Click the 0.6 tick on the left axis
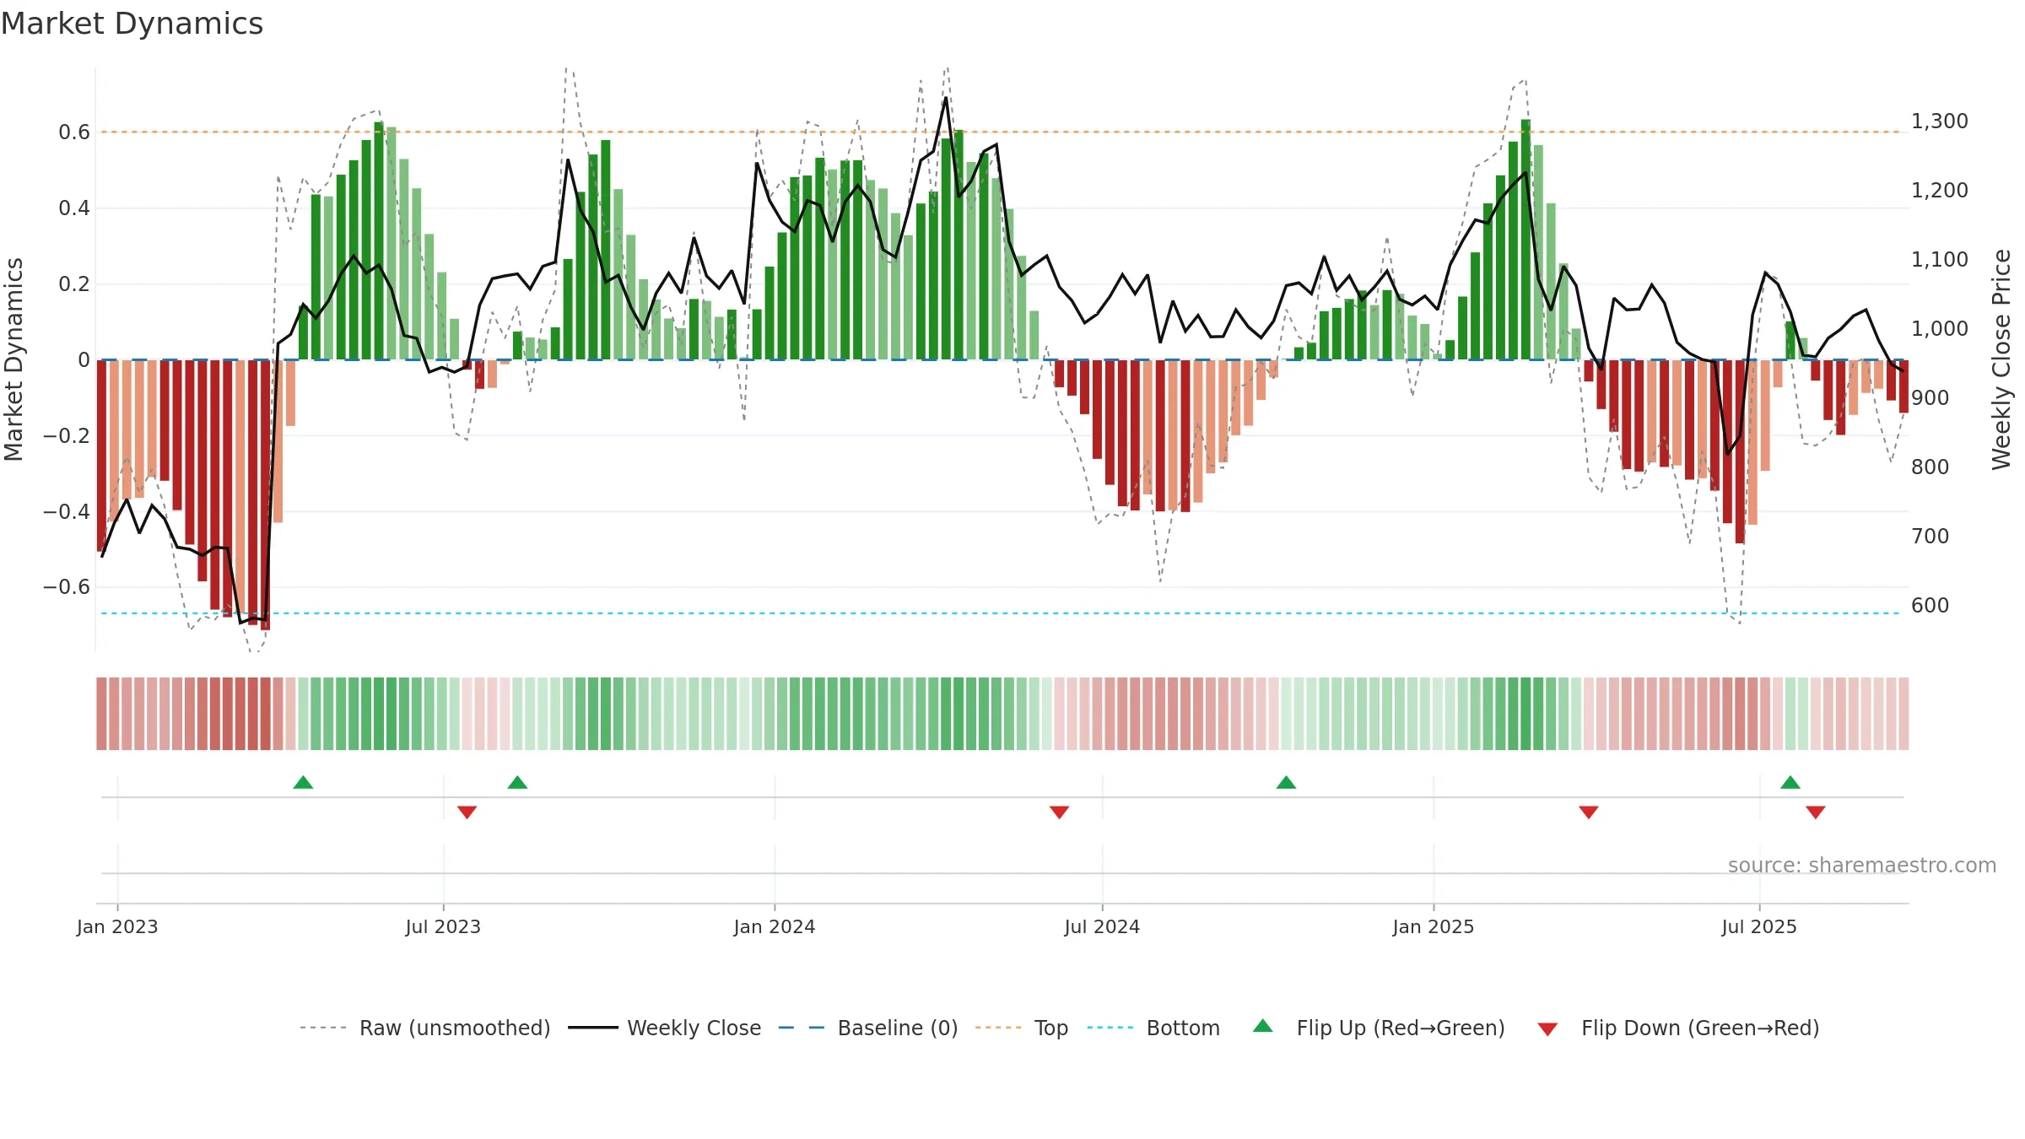The height and width of the screenshot is (1139, 2025). (x=74, y=132)
